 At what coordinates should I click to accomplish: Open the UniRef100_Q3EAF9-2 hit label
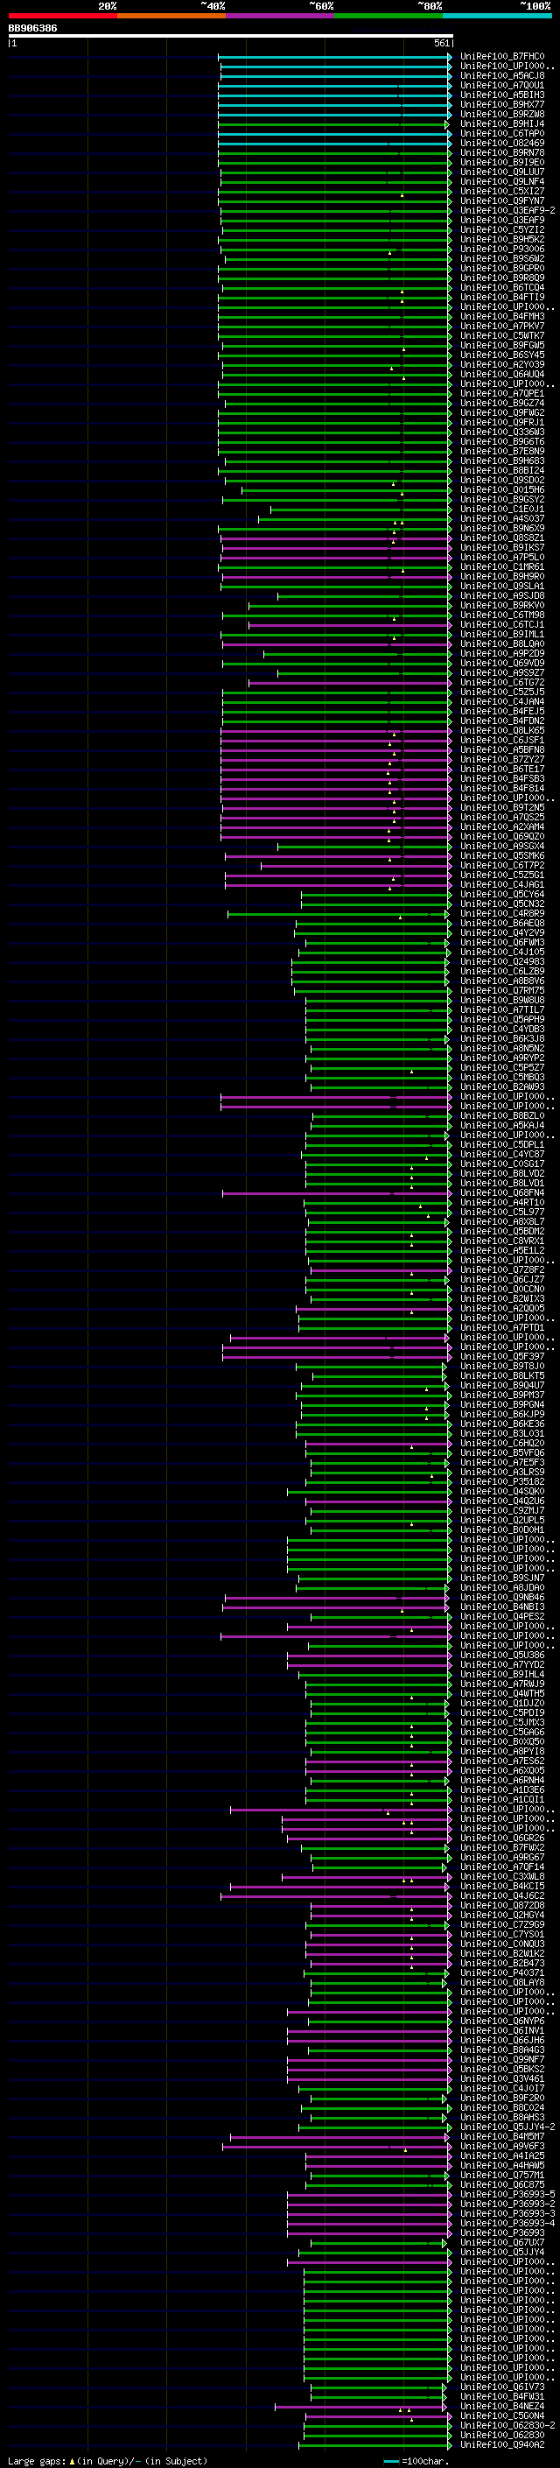[507, 211]
